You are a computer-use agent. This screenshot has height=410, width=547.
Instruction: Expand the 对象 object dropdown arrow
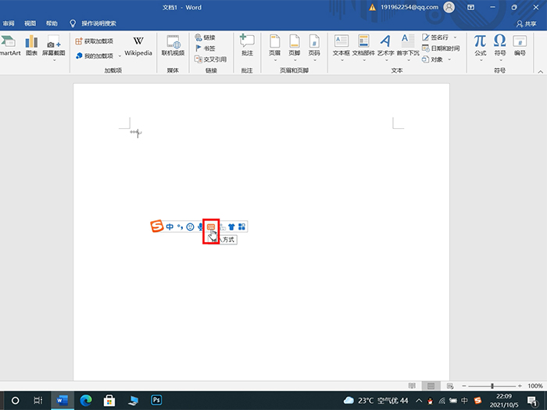coord(449,59)
